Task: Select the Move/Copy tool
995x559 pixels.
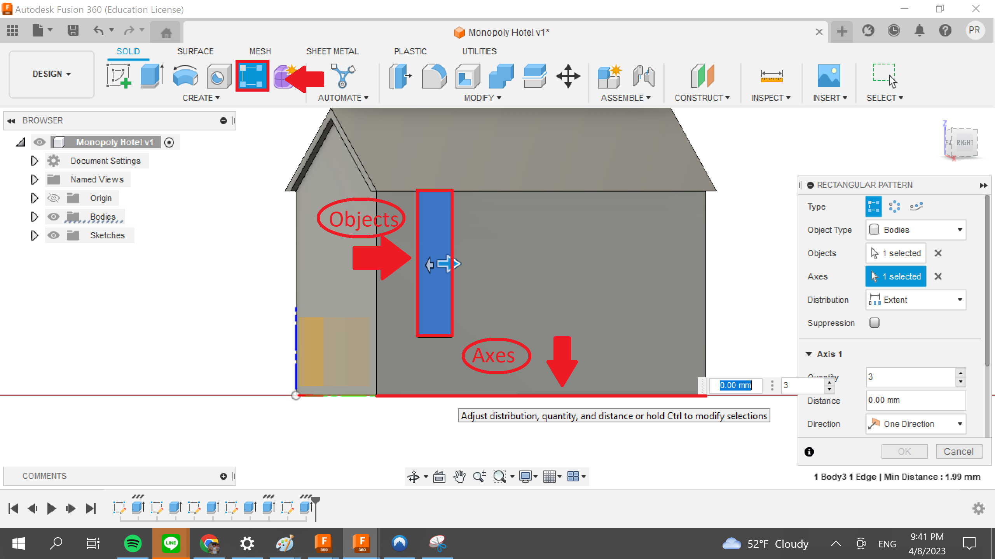Action: point(568,76)
